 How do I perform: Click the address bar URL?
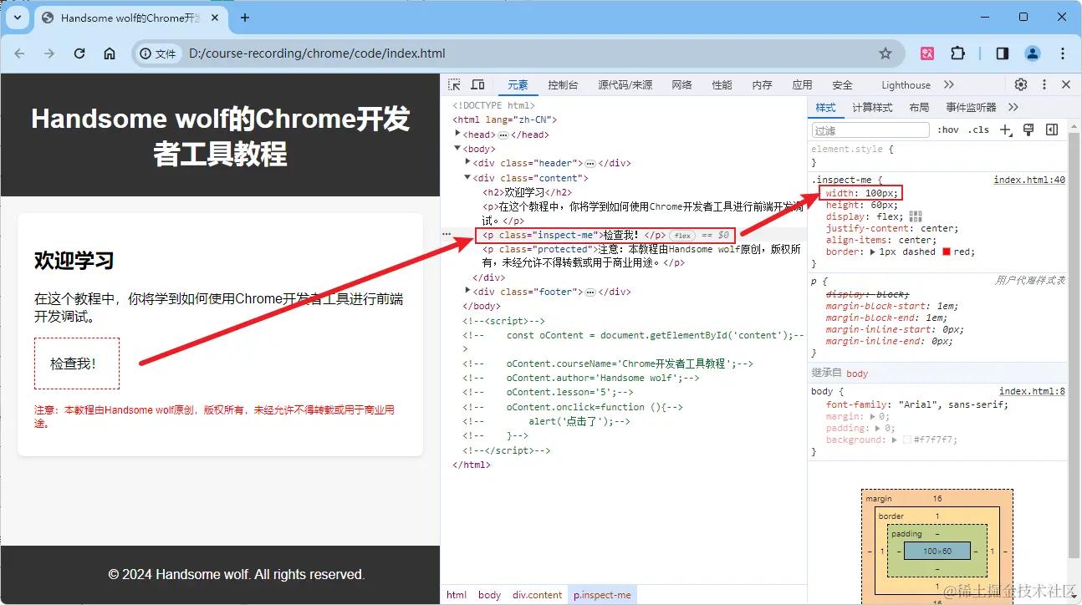click(x=317, y=53)
